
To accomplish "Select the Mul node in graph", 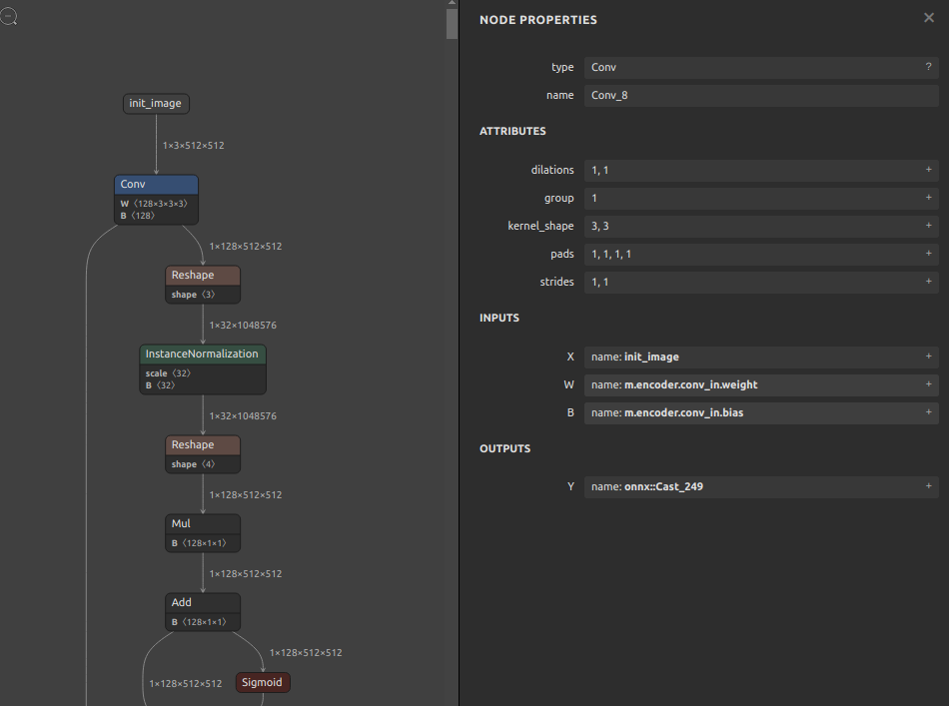I will click(x=203, y=524).
